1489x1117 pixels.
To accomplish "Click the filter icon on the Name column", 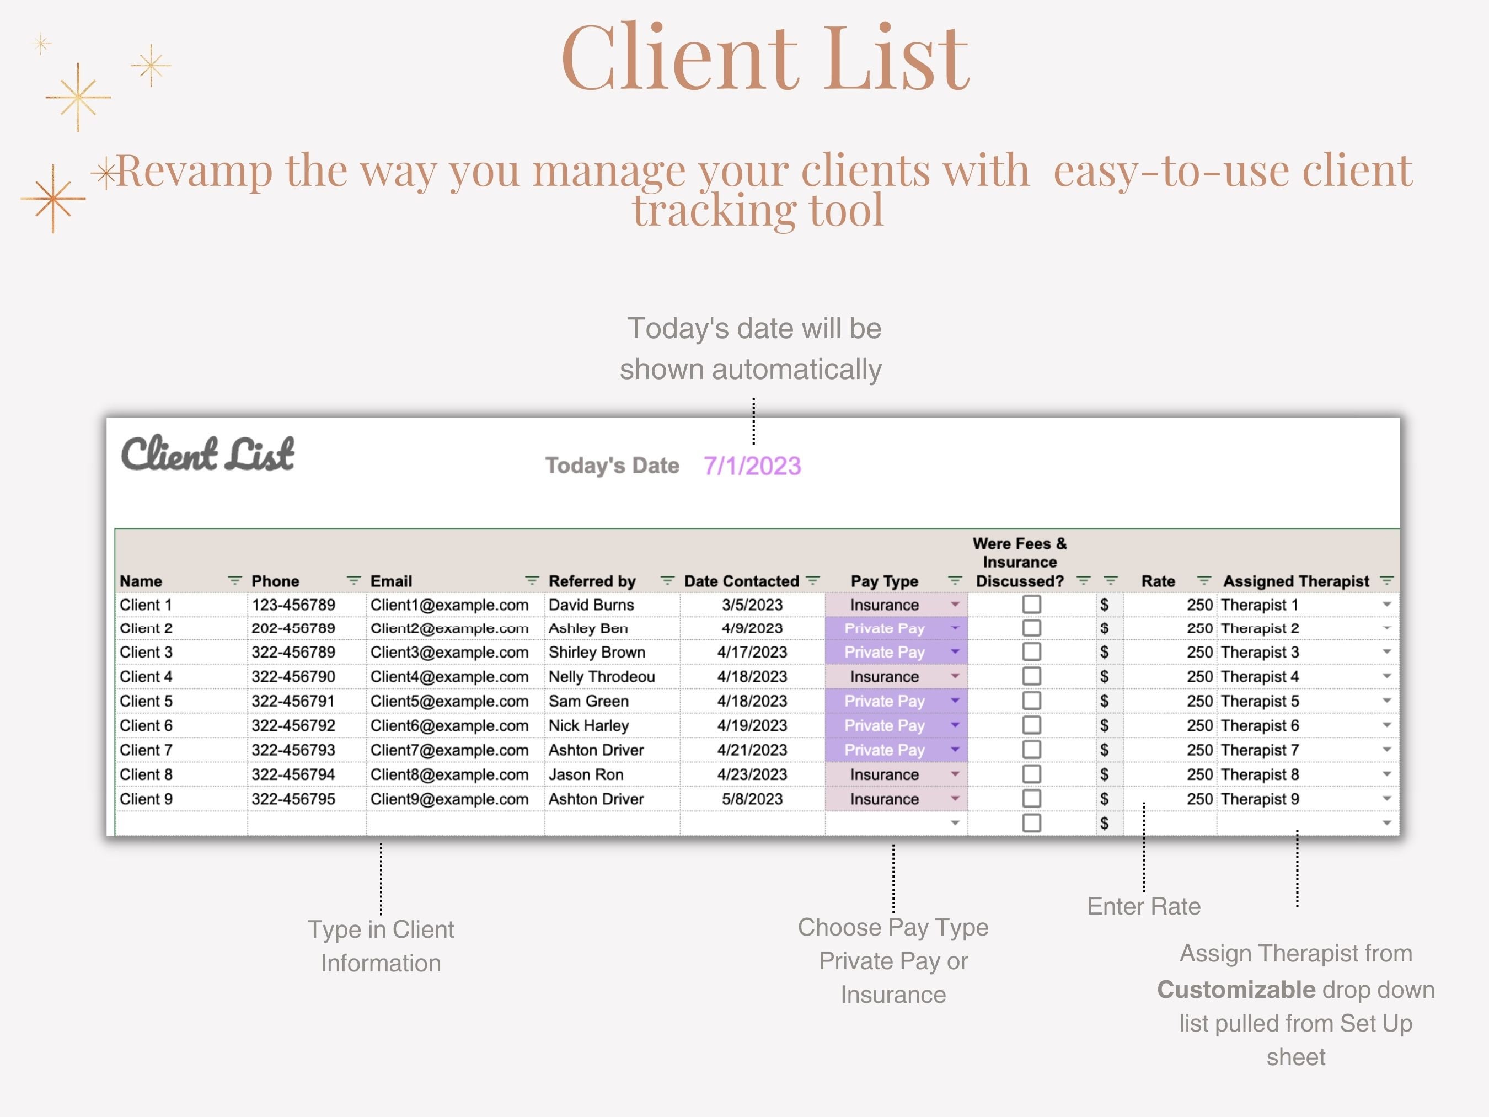I will click(235, 580).
